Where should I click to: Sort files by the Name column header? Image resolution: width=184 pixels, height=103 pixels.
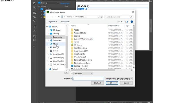tap(73, 26)
